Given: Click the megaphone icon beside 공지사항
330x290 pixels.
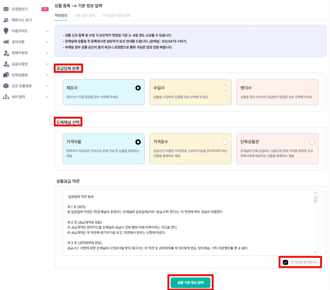Looking at the screenshot, I should (x=6, y=42).
